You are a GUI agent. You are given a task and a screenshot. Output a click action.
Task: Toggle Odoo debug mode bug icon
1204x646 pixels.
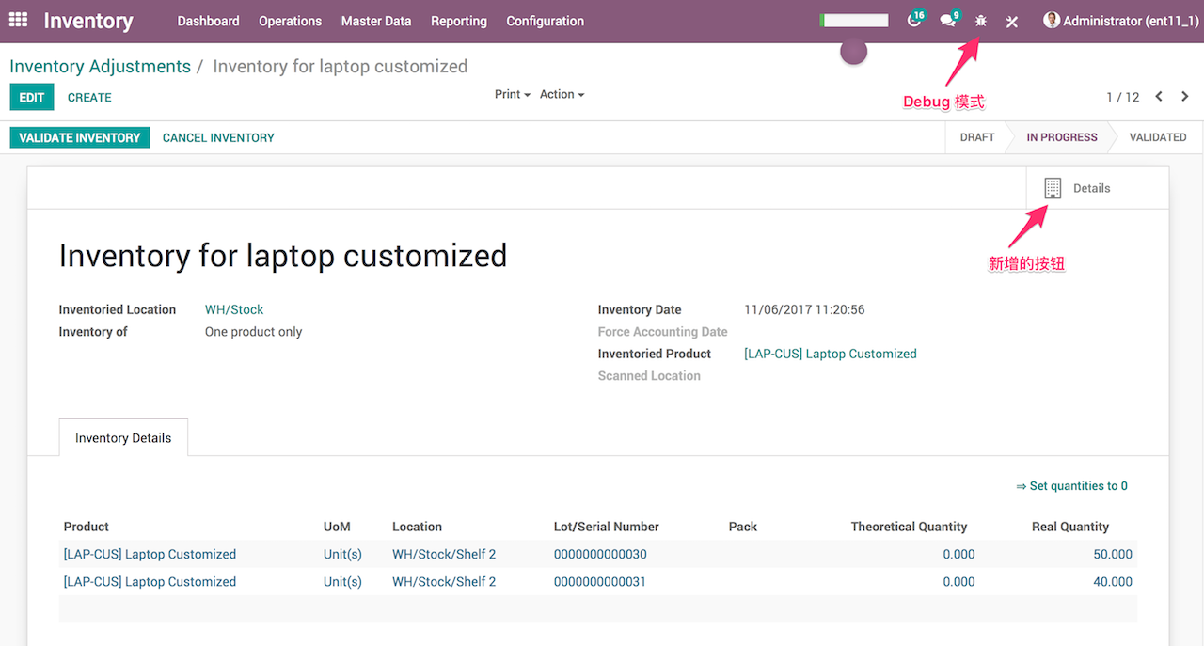979,20
